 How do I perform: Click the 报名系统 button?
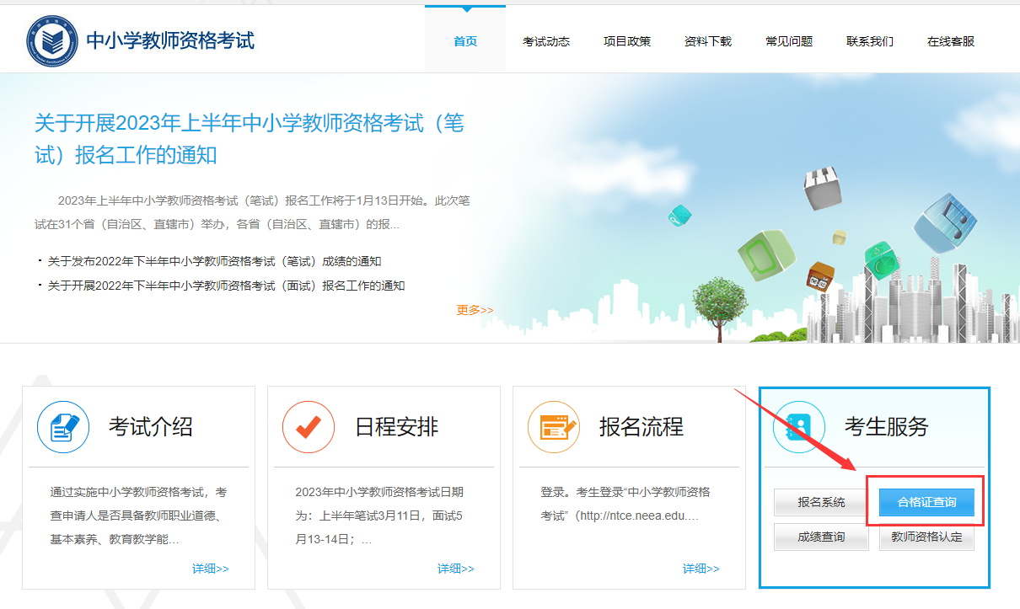coord(821,500)
